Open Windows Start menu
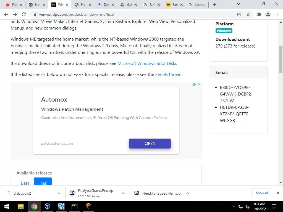The height and width of the screenshot is (212, 283). coord(7,206)
